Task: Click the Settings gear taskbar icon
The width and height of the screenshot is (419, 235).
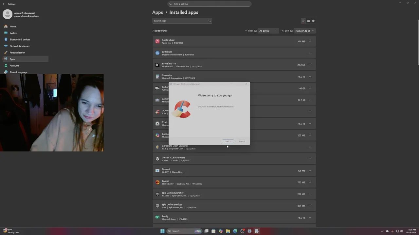Action: pos(249,231)
